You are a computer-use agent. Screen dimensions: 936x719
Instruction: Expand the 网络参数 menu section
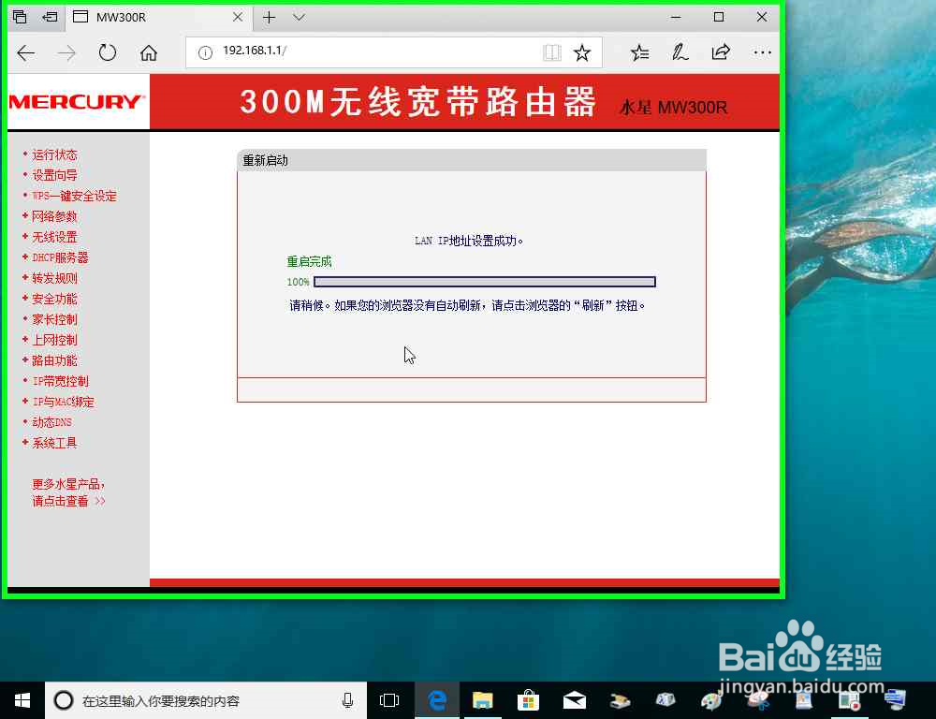click(54, 216)
